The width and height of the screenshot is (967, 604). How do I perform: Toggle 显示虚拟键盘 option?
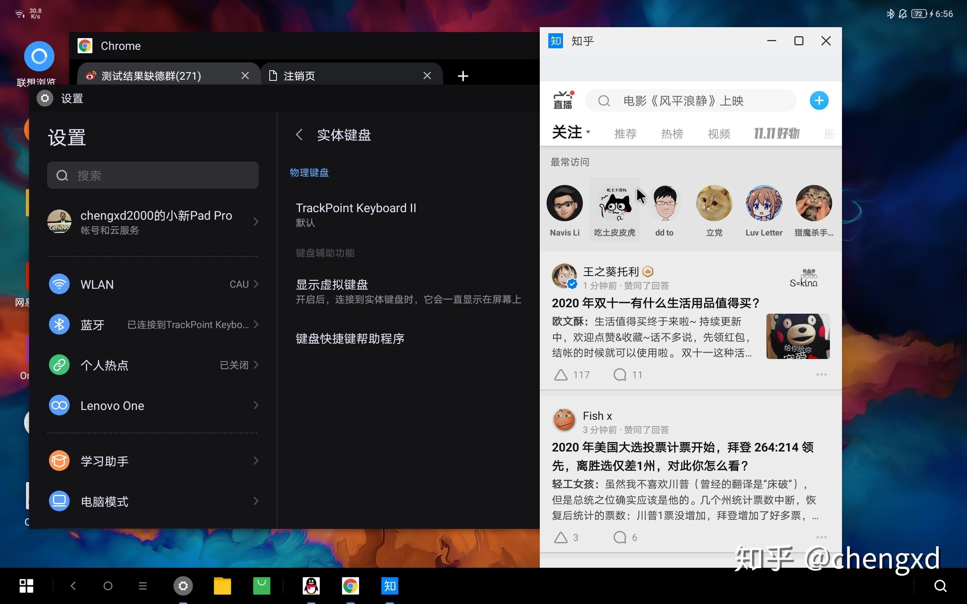click(408, 291)
